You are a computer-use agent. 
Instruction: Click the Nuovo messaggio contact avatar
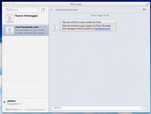10,19
